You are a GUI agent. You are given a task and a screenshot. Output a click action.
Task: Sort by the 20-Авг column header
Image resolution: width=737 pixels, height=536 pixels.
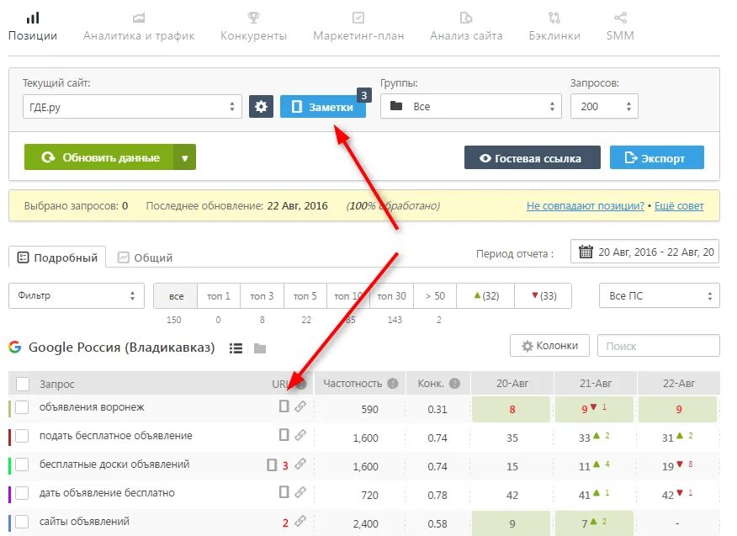(512, 383)
